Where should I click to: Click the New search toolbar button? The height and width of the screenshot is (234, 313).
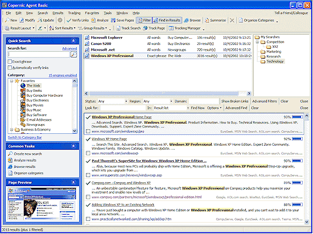[11, 20]
